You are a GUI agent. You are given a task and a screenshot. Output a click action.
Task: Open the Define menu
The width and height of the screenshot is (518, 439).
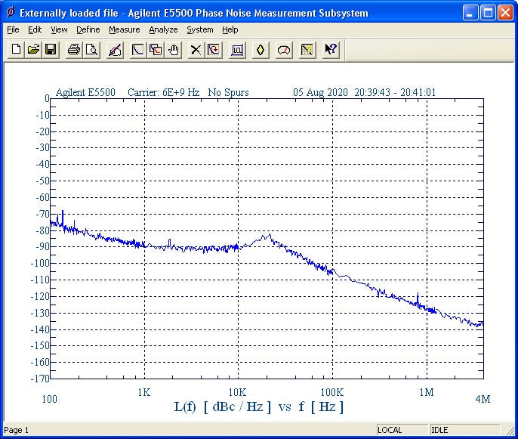pyautogui.click(x=88, y=29)
